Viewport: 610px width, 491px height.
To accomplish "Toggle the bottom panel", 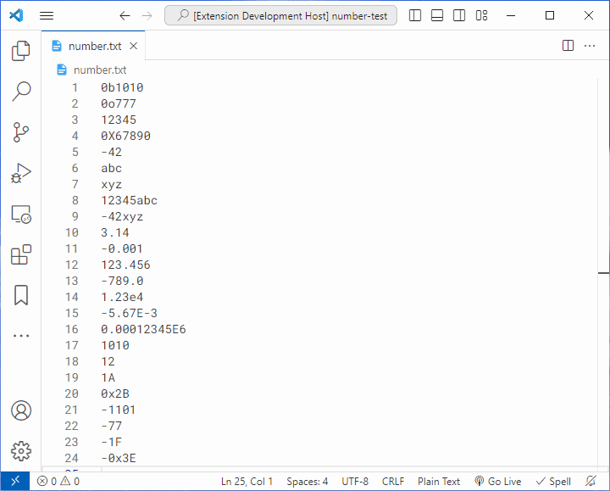I will (437, 15).
